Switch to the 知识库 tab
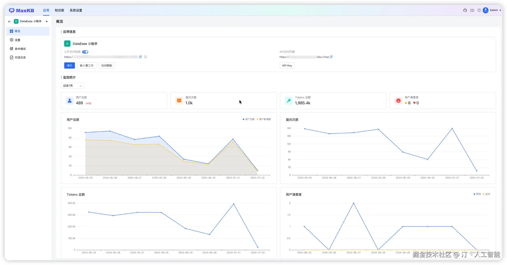The width and height of the screenshot is (507, 265). tap(59, 10)
